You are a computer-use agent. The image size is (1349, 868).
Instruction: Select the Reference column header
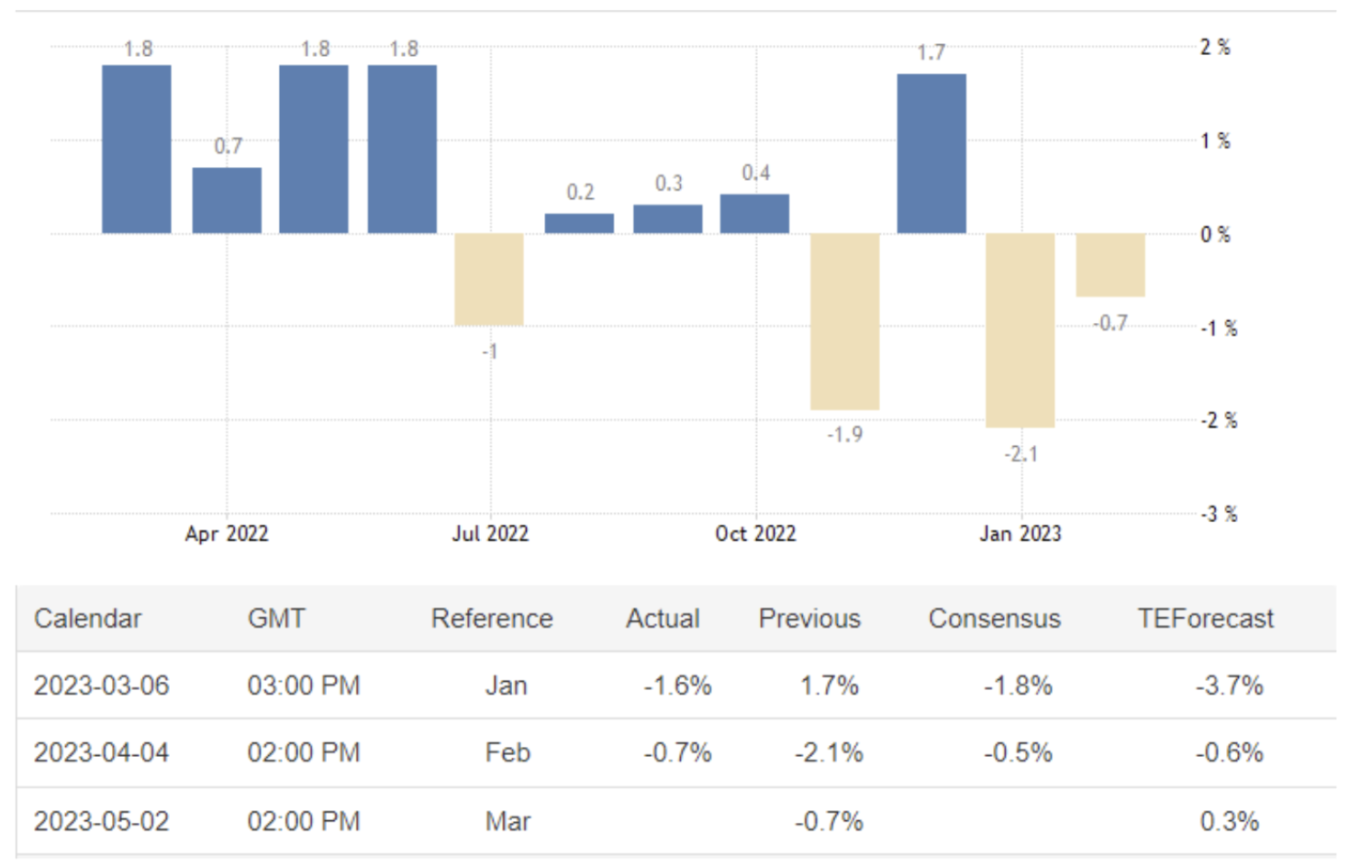pos(492,618)
